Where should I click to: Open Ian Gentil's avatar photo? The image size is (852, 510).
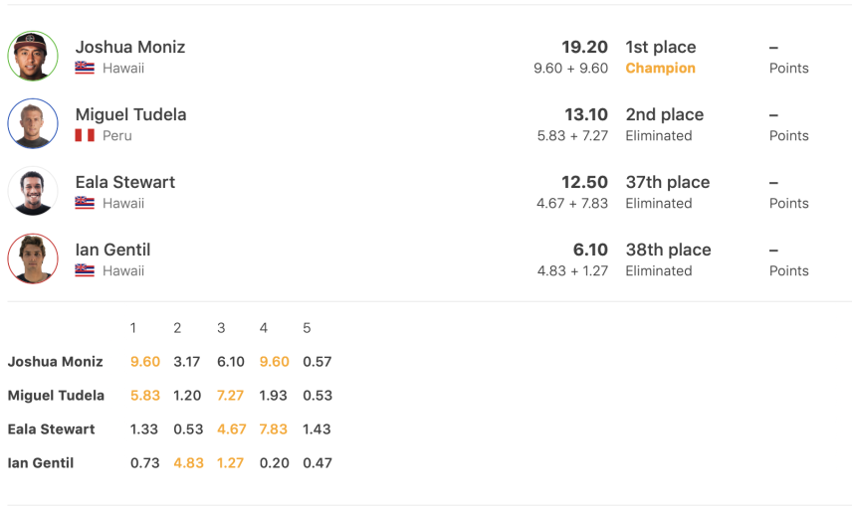[x=33, y=258]
